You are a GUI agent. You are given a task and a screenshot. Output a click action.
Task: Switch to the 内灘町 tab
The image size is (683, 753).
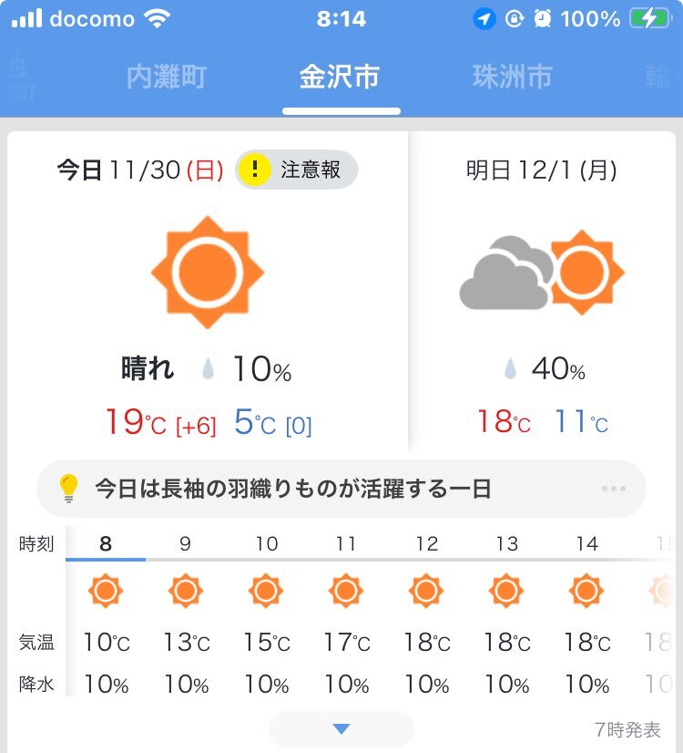[167, 77]
